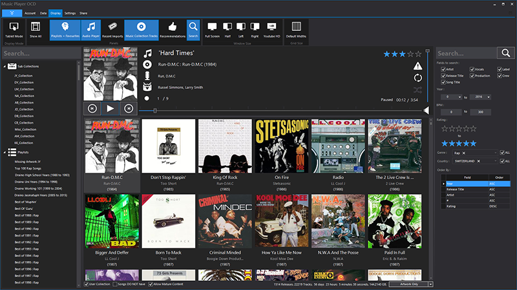Toggle the shuffle icon
517x290 pixels.
417,90
